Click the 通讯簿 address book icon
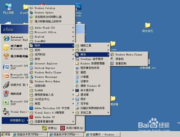 [77, 95]
